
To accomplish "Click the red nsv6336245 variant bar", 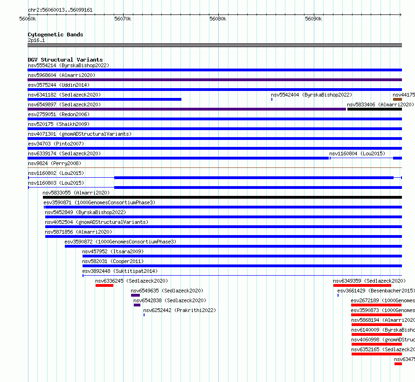I will tap(104, 285).
